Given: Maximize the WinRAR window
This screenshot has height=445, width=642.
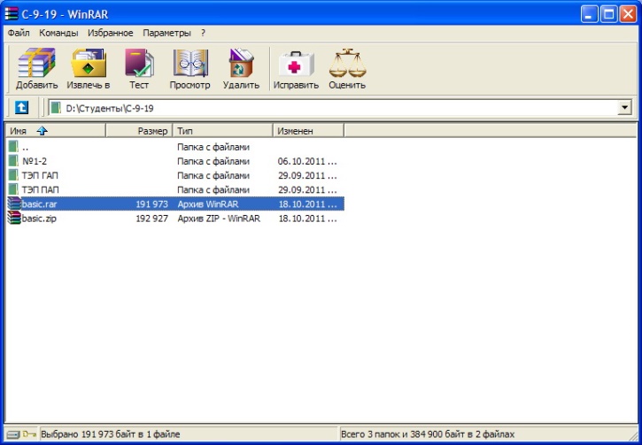Looking at the screenshot, I should pos(609,14).
